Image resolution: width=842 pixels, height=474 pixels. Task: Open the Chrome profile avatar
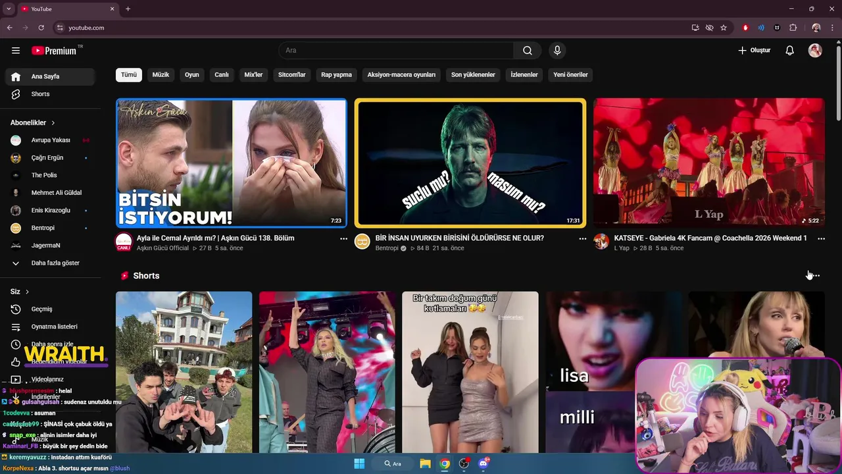[816, 28]
